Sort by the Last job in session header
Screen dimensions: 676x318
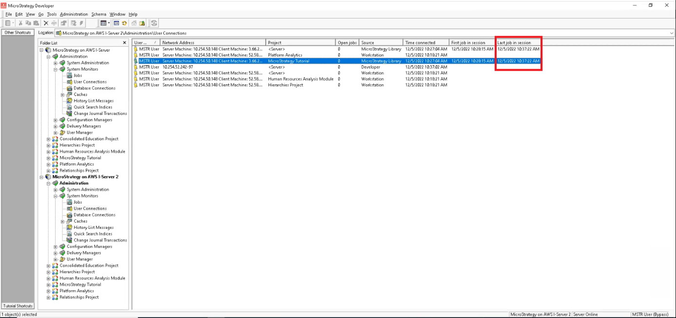(518, 42)
